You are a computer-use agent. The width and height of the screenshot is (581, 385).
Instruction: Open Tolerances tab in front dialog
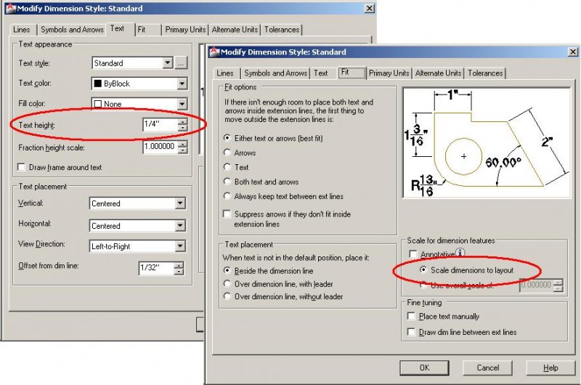click(485, 73)
